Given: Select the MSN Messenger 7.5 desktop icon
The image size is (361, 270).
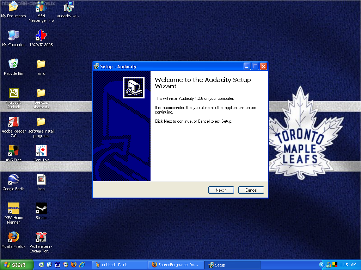Looking at the screenshot, I should pyautogui.click(x=41, y=12).
